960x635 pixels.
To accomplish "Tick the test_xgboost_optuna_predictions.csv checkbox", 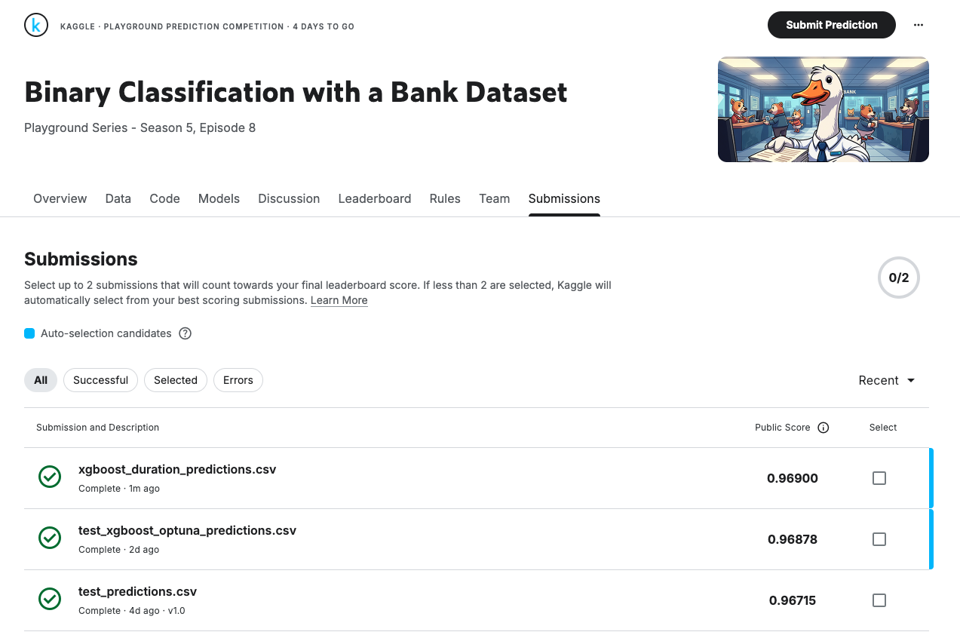I will point(879,539).
